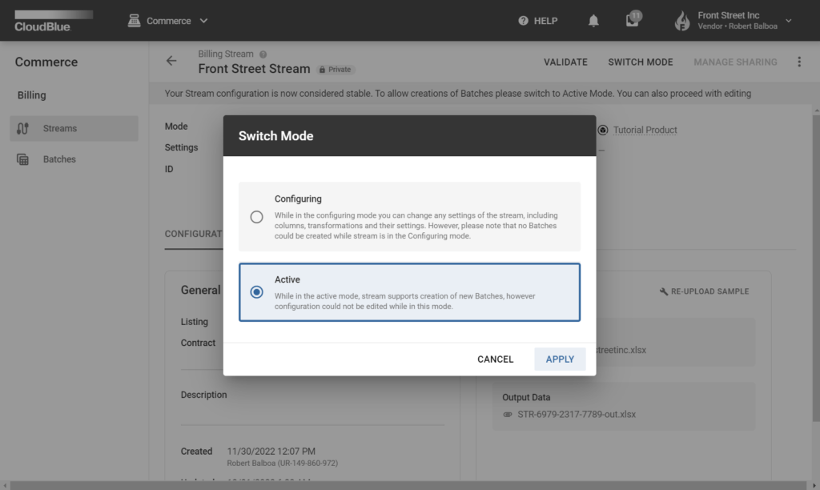
Task: Click the Streams sidebar icon
Action: pyautogui.click(x=22, y=129)
